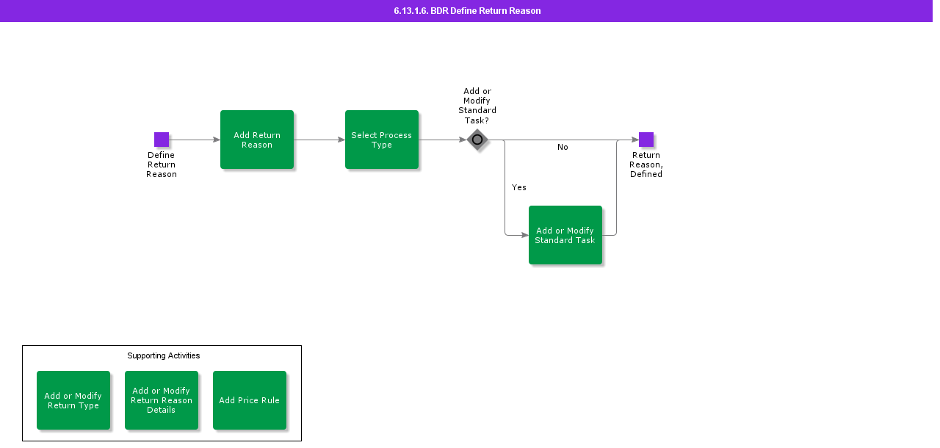
Task: Click the Add or Modify Standard Task? gateway label
Action: click(477, 106)
